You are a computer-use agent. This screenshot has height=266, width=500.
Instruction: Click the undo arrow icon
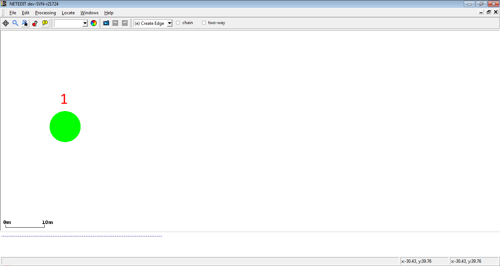(115, 23)
